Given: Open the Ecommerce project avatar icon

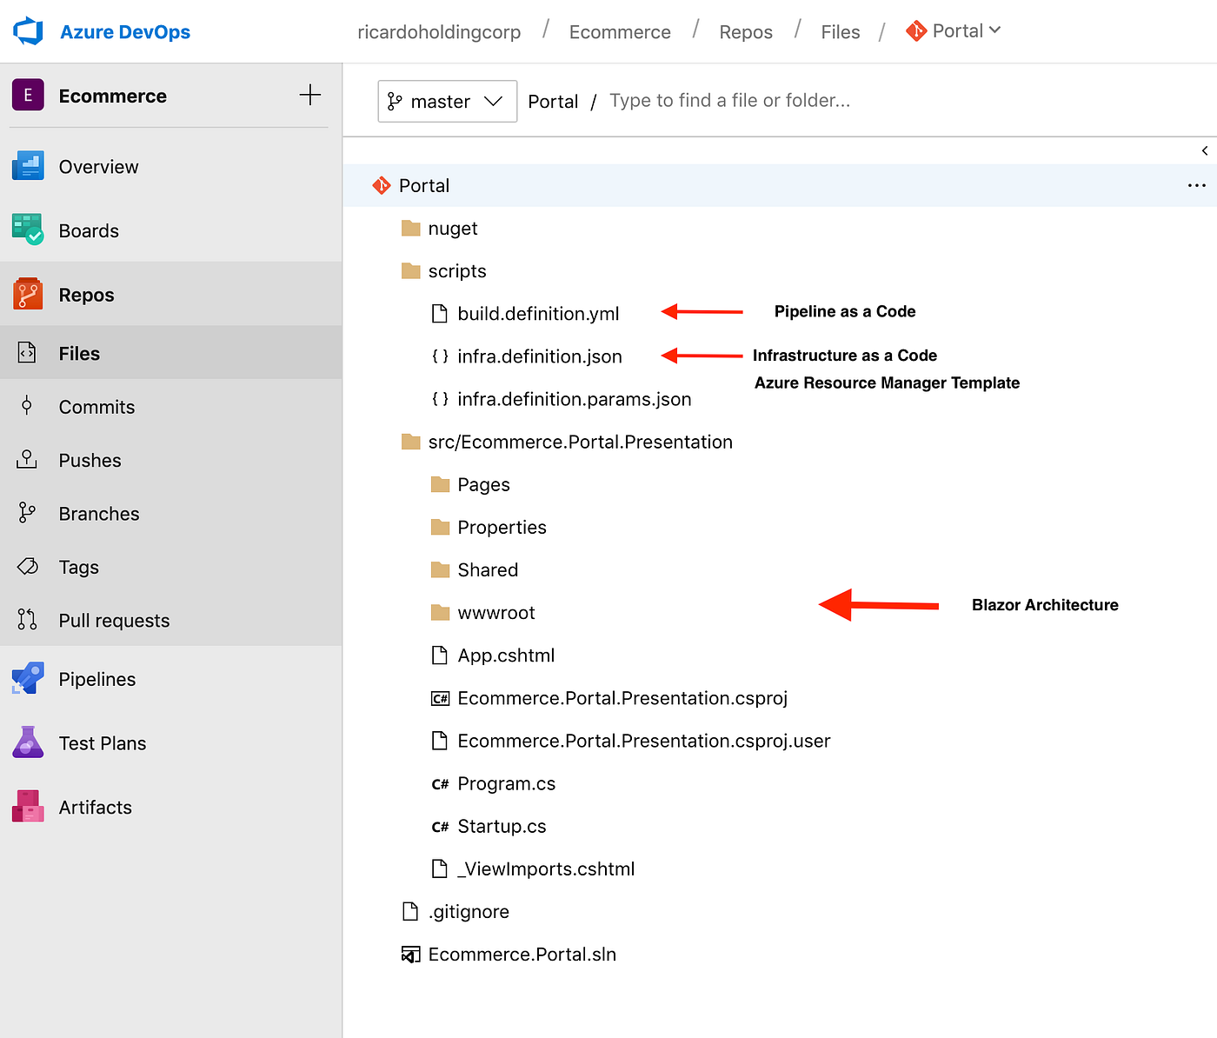Looking at the screenshot, I should pyautogui.click(x=28, y=96).
